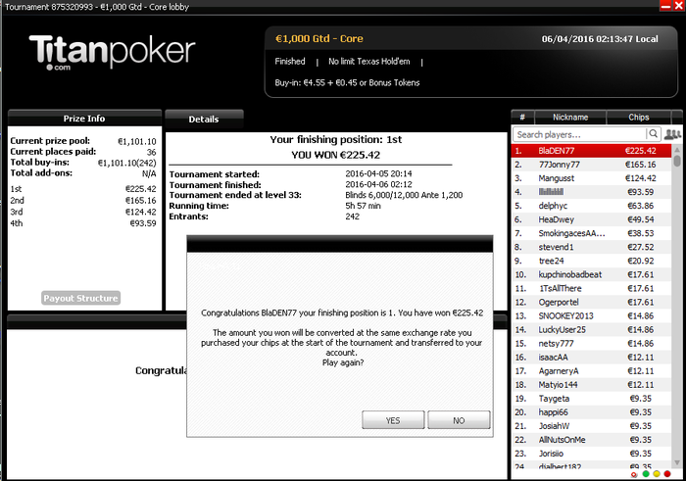This screenshot has width=686, height=481.
Task: Select player row BlaDEN77
Action: pyautogui.click(x=591, y=151)
